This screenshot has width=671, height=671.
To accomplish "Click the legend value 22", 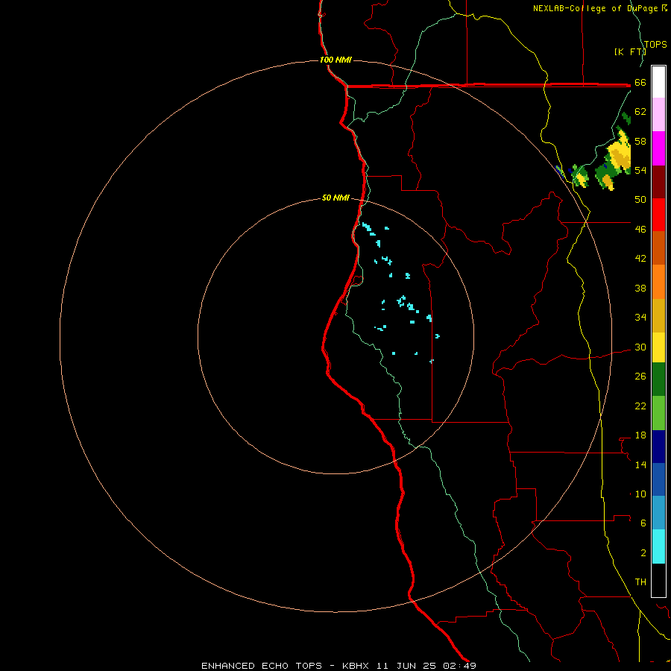I will point(640,406).
